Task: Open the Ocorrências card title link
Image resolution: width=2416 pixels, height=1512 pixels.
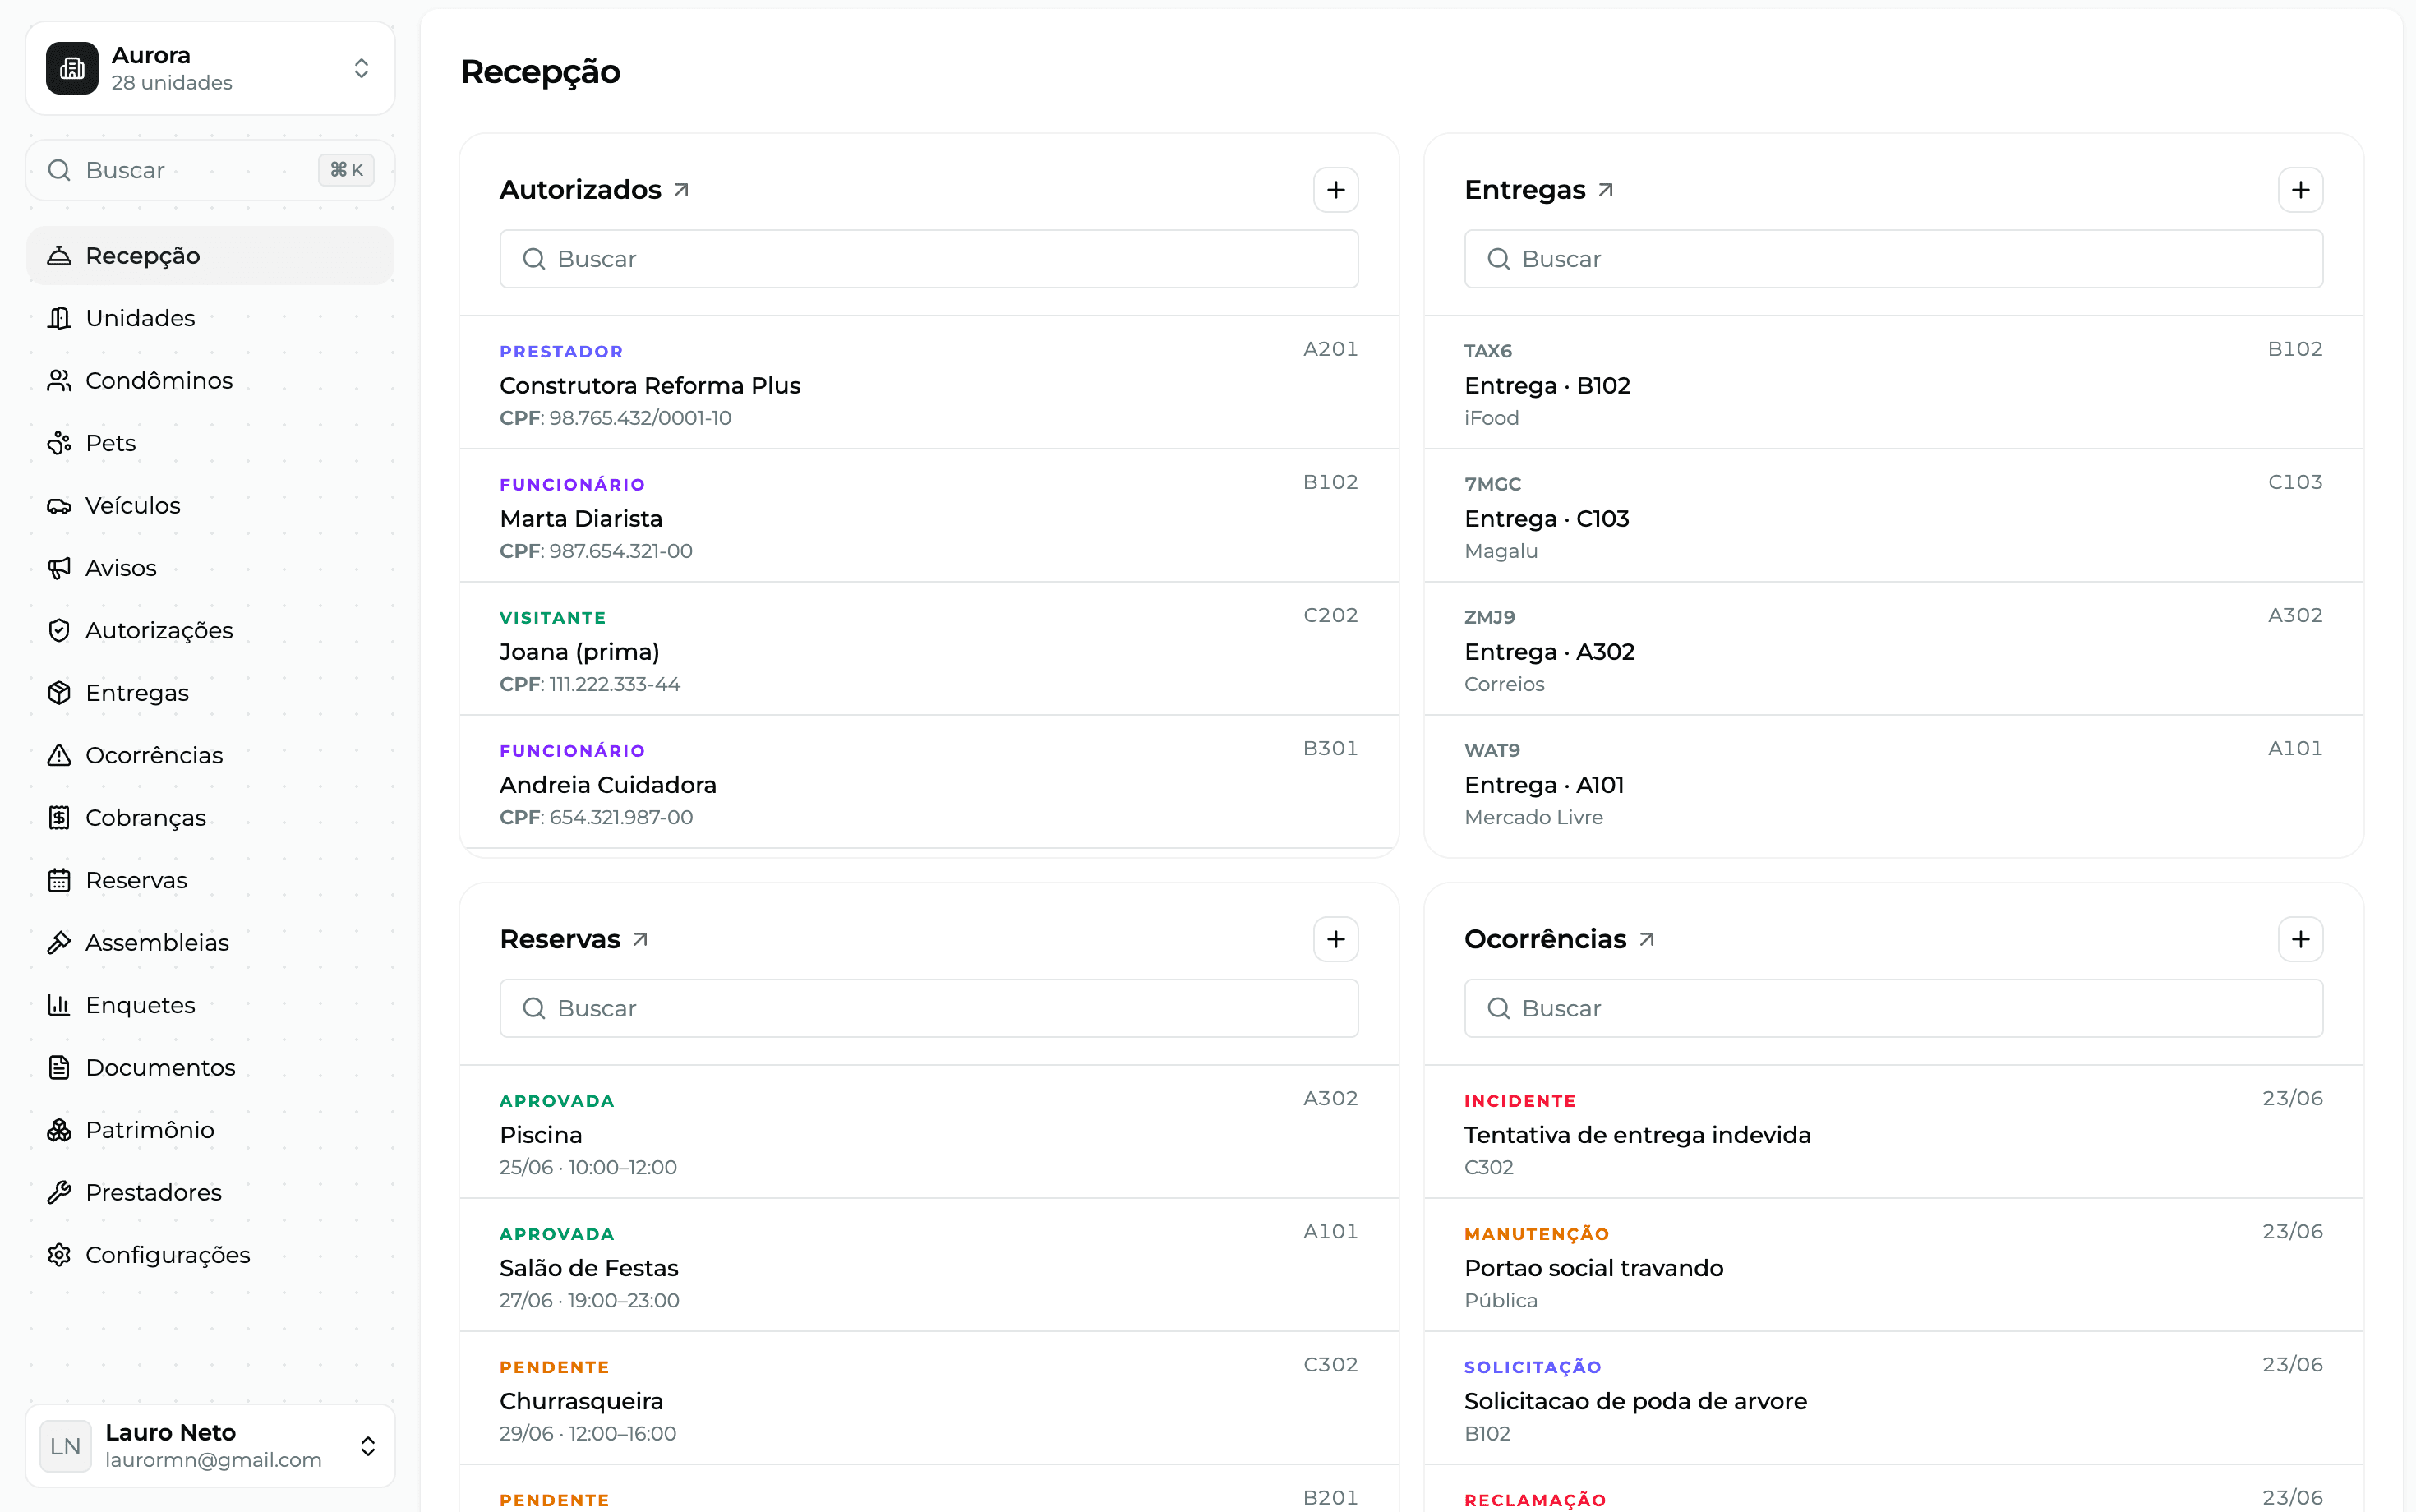Action: click(x=1560, y=939)
